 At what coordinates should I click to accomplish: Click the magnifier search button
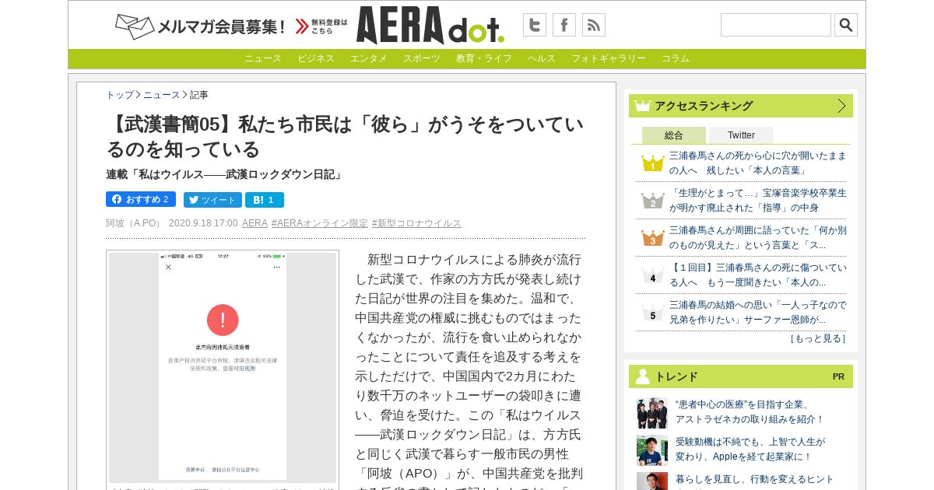pyautogui.click(x=846, y=25)
